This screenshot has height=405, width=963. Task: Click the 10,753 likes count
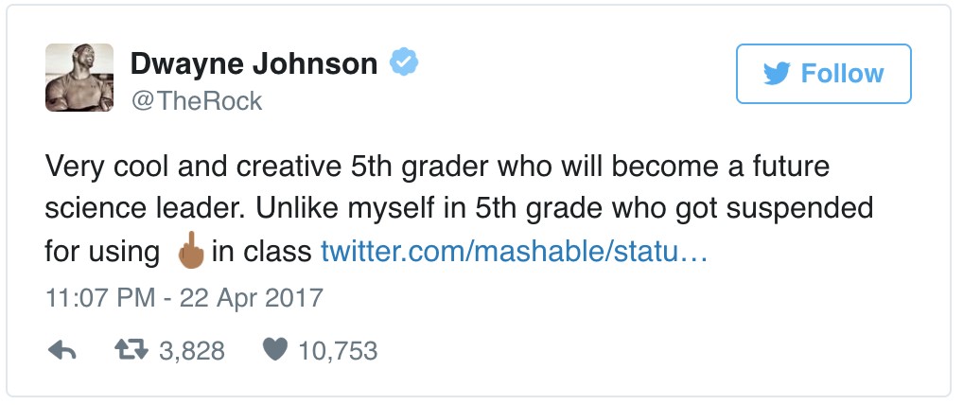tap(338, 352)
